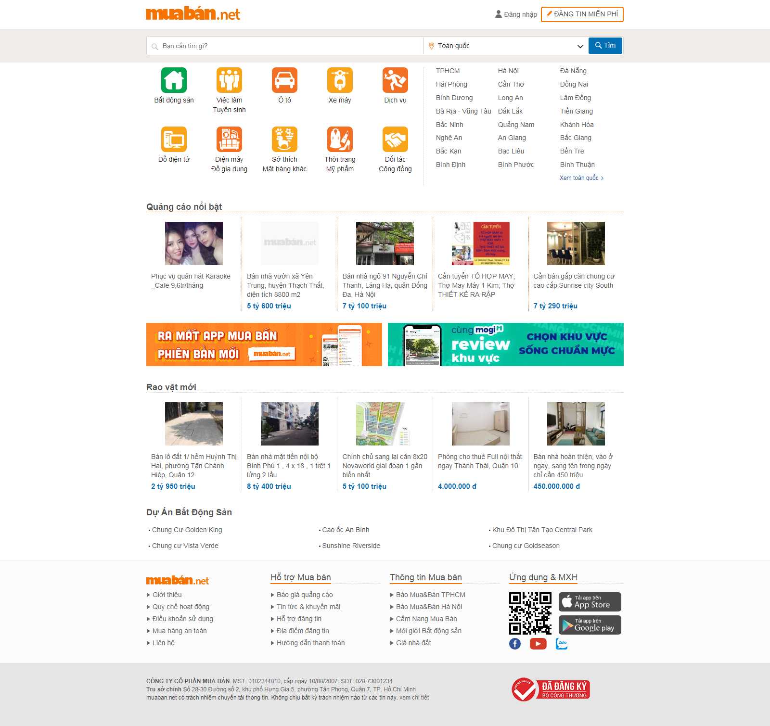Open the YouTube icon in footer
This screenshot has height=726, width=770.
(538, 644)
